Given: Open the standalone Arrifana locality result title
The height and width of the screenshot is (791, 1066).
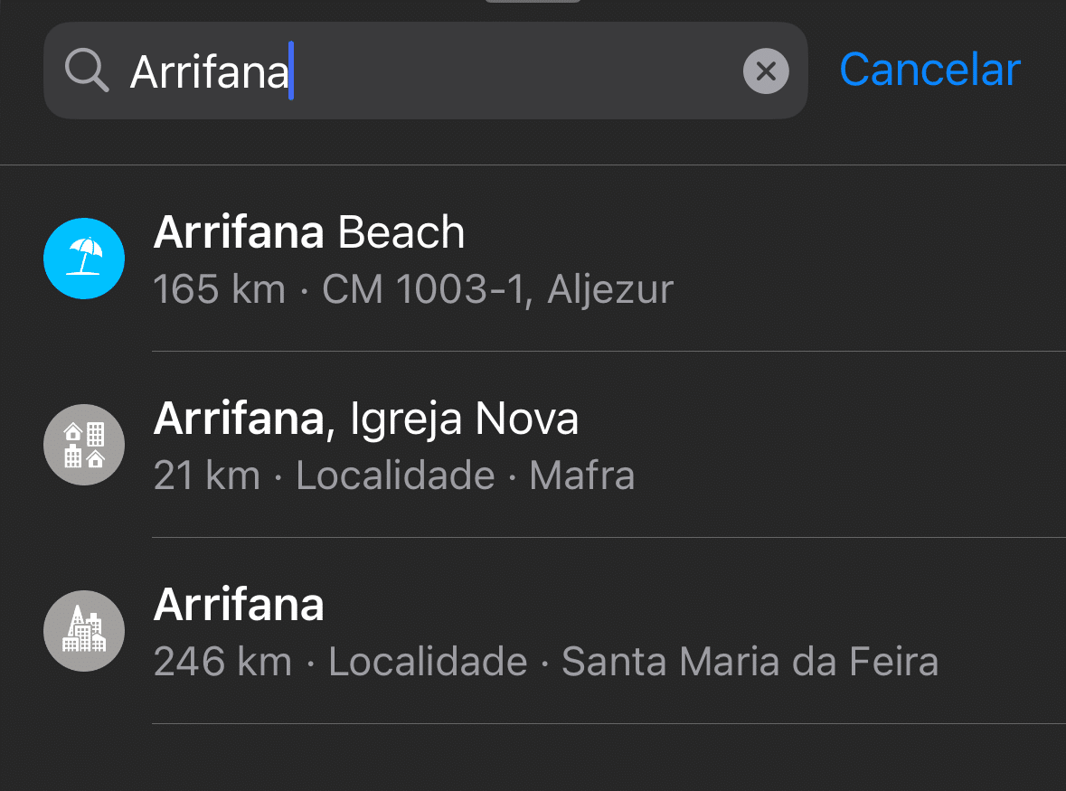Looking at the screenshot, I should click(x=239, y=604).
